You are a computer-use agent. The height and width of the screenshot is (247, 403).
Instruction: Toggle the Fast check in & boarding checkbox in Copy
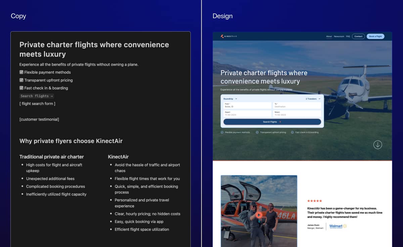click(21, 88)
